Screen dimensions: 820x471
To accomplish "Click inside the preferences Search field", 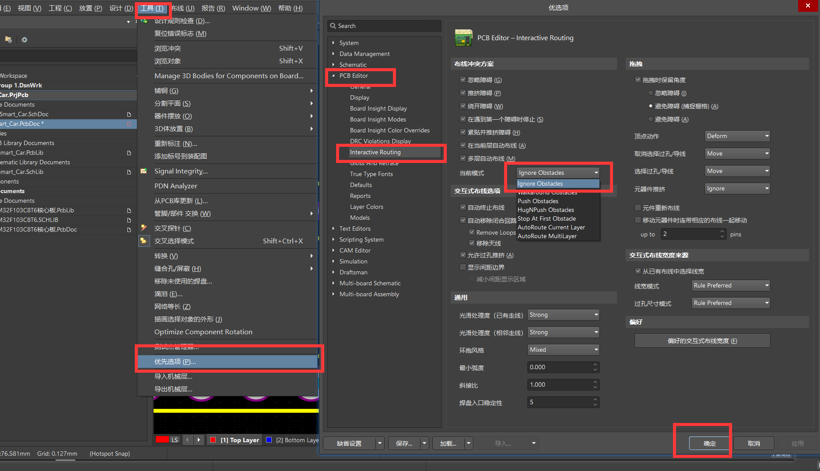I will [x=384, y=26].
